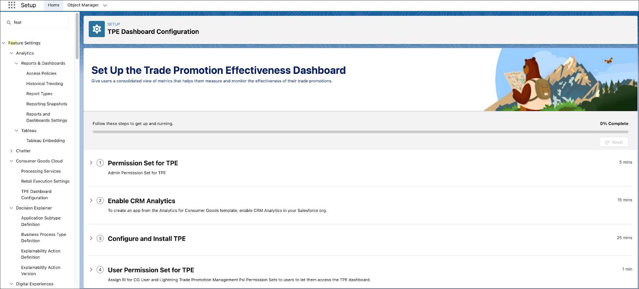Click the step 3 circle icon

coord(100,238)
